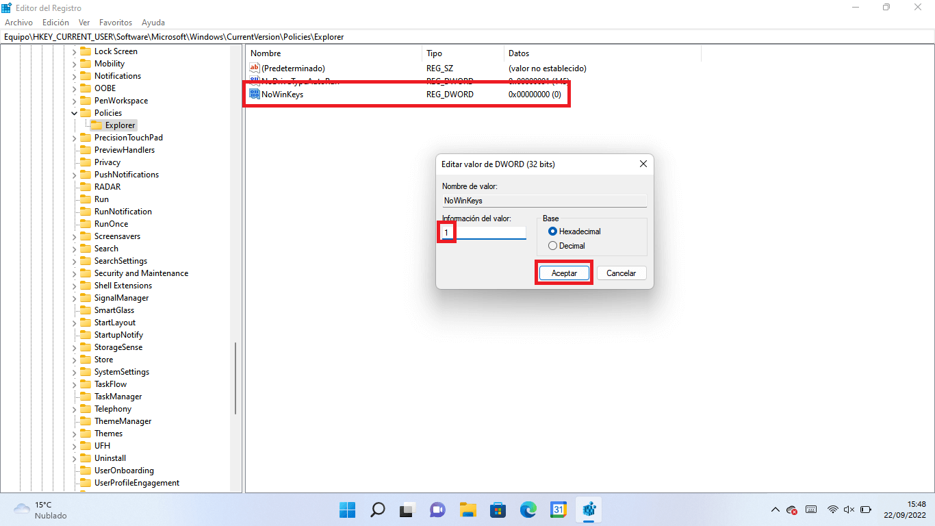
Task: Expand the Screensavers tree node
Action: (x=75, y=236)
